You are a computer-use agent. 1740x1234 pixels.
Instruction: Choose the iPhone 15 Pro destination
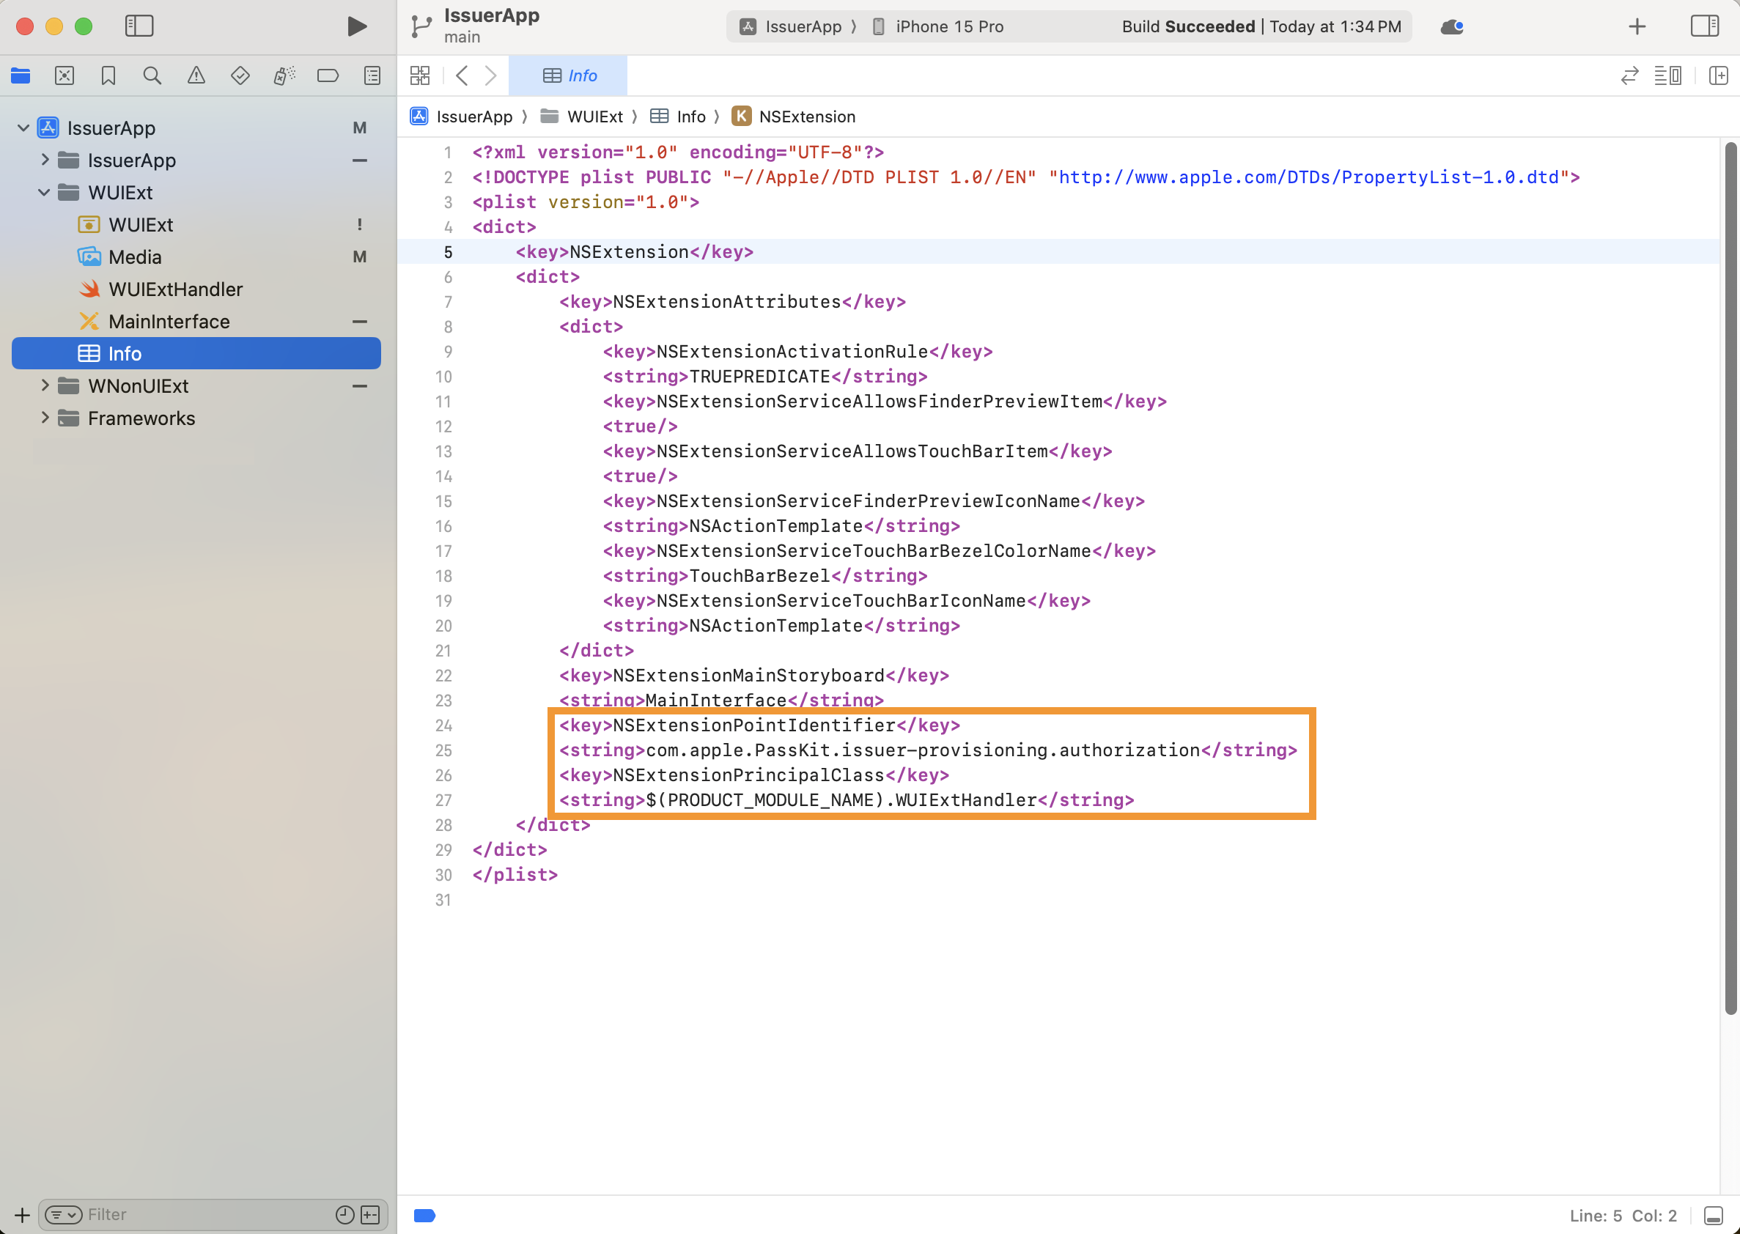[x=937, y=26]
